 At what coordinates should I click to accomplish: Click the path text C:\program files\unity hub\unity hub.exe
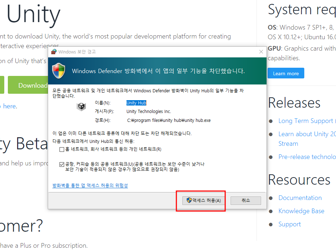169,120
